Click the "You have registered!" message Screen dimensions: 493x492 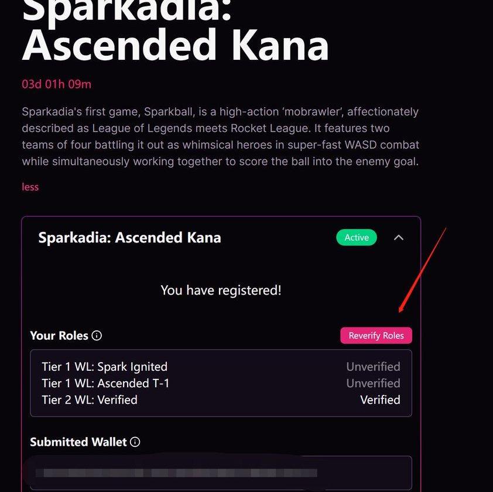(x=221, y=290)
